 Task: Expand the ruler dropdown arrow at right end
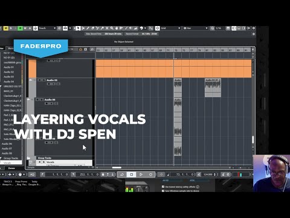point(253,49)
